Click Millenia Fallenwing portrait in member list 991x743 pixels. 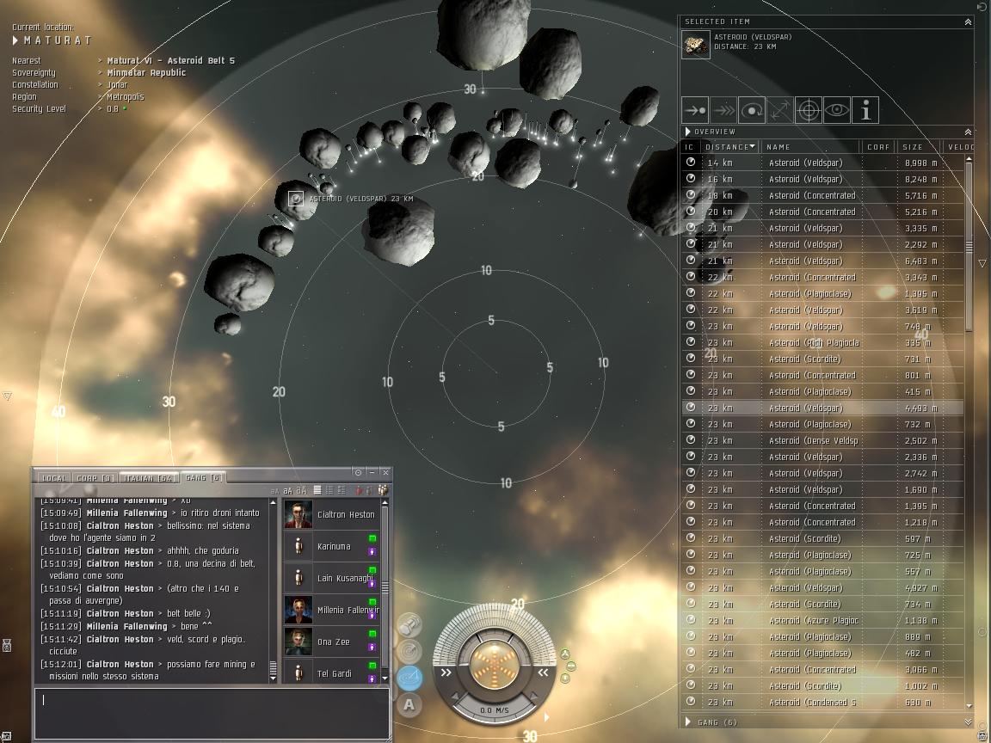(x=299, y=610)
